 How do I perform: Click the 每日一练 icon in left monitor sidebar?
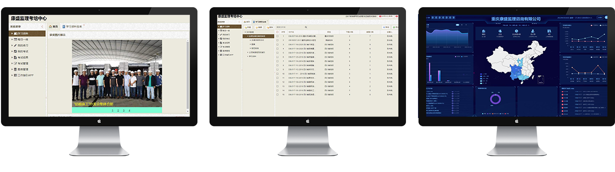point(15,39)
